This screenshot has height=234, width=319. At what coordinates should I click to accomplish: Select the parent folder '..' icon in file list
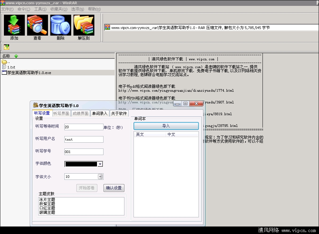click(4, 62)
